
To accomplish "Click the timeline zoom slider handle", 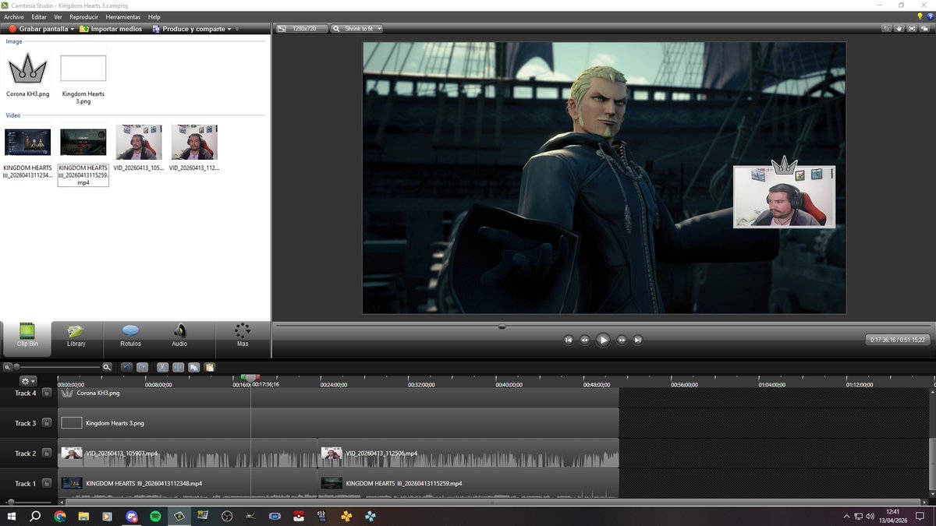I will [16, 367].
